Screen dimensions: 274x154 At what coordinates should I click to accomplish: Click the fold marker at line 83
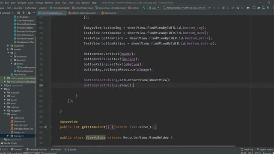51,101
